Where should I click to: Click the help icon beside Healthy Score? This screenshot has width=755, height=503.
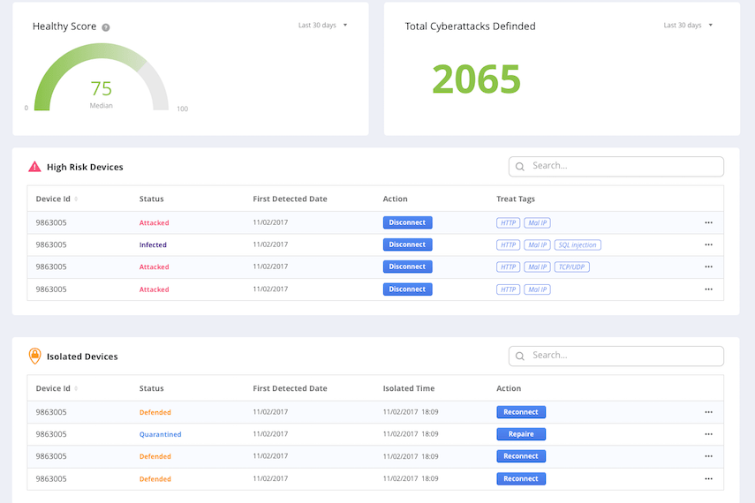106,27
